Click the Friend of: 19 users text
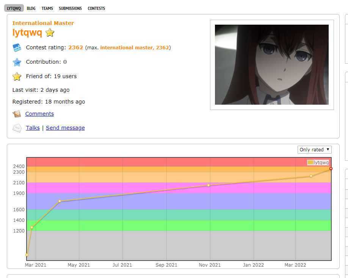This screenshot has width=348, height=278. point(51,76)
